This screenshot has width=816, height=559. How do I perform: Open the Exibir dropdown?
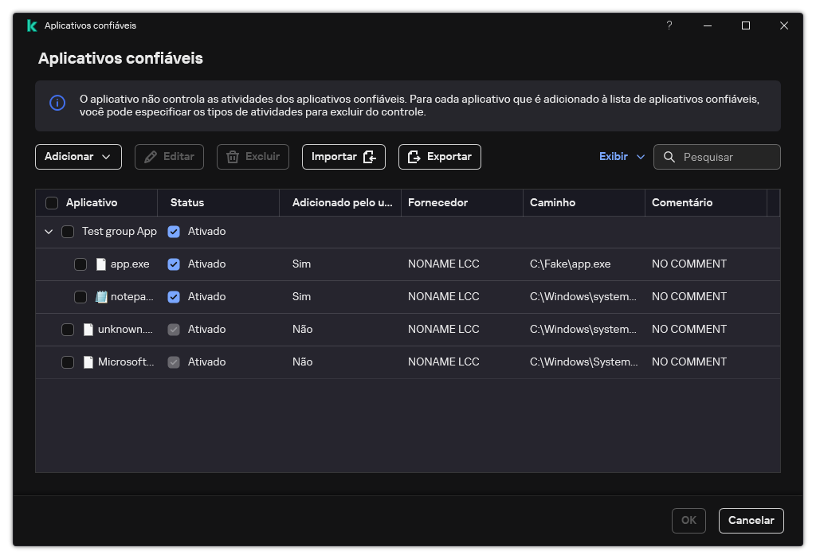622,157
